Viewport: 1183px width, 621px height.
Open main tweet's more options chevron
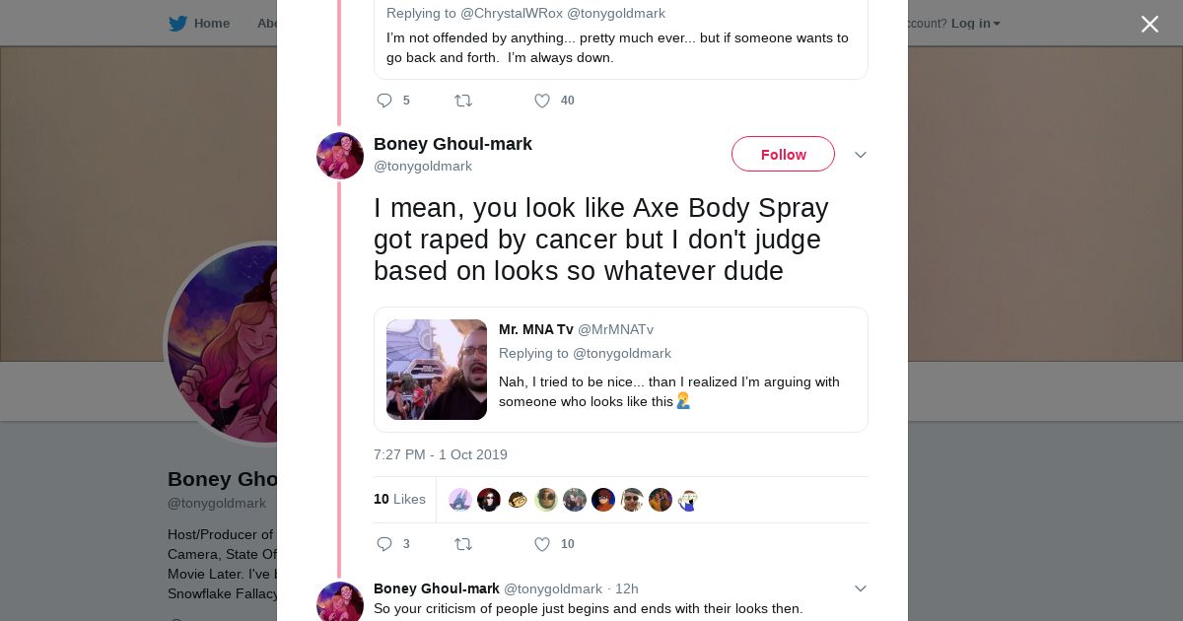click(860, 156)
